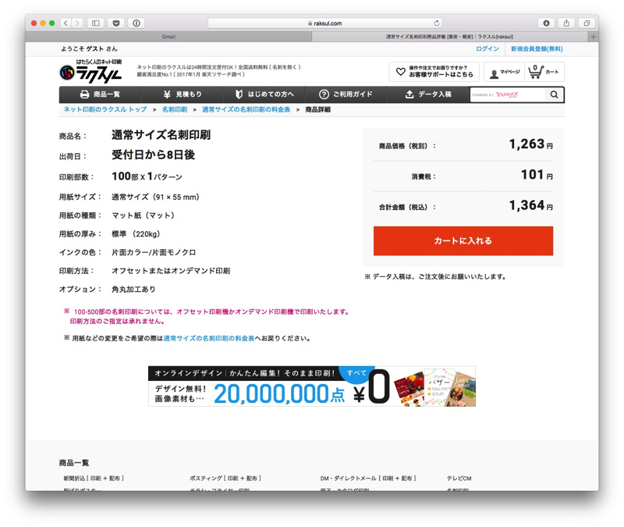Open the 見積もり menu
The height and width of the screenshot is (527, 624).
[183, 94]
